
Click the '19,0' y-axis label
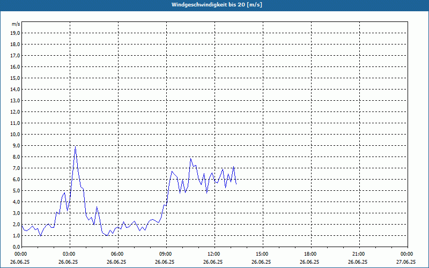(x=16, y=33)
